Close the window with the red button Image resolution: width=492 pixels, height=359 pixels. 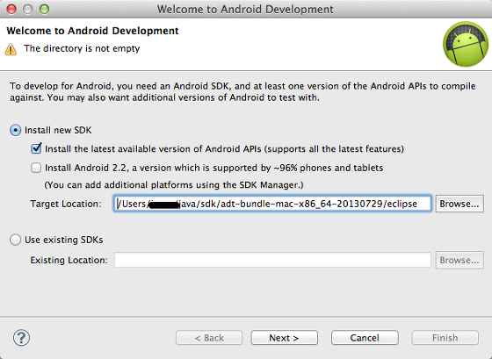coord(11,9)
